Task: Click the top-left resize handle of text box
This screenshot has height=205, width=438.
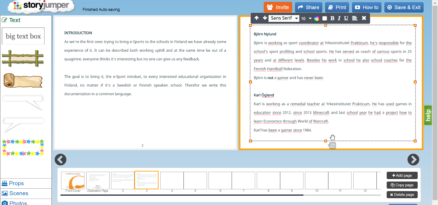Action: point(250,25)
